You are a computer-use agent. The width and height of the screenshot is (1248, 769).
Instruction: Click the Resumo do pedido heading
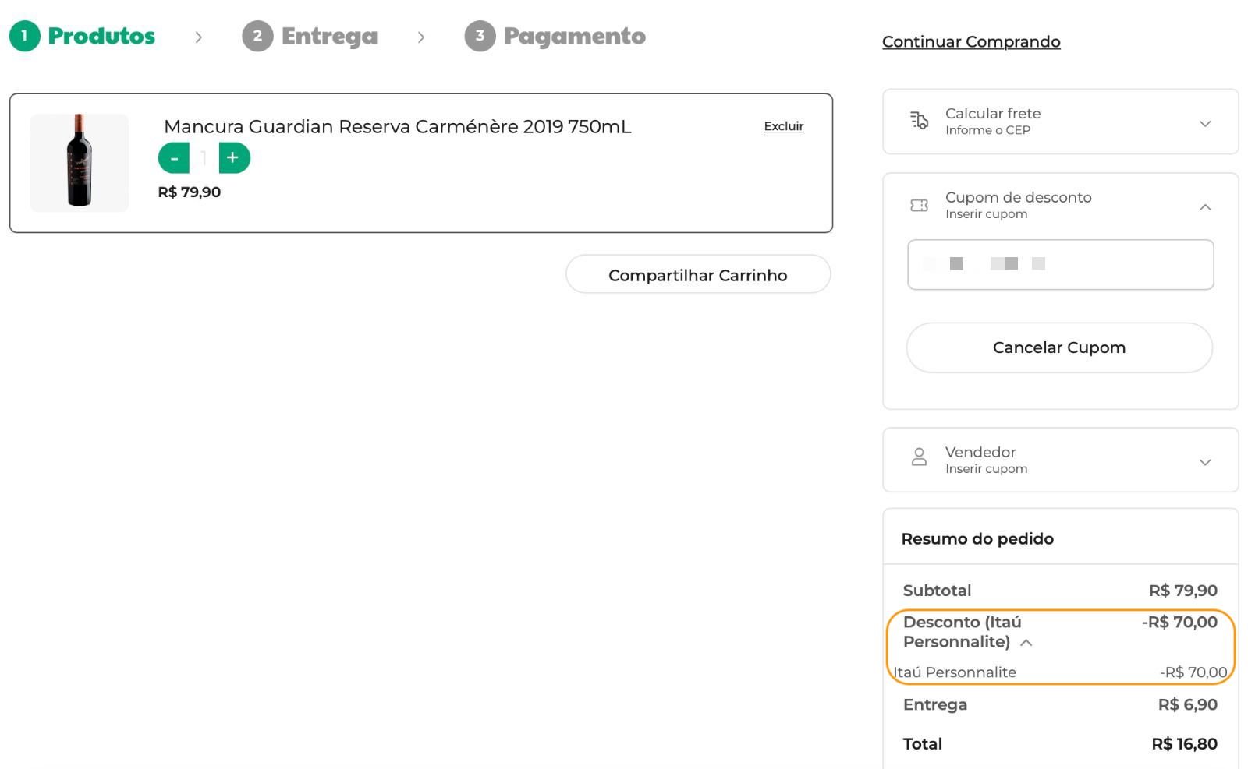[977, 538]
